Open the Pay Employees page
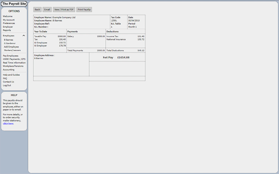 [10, 56]
